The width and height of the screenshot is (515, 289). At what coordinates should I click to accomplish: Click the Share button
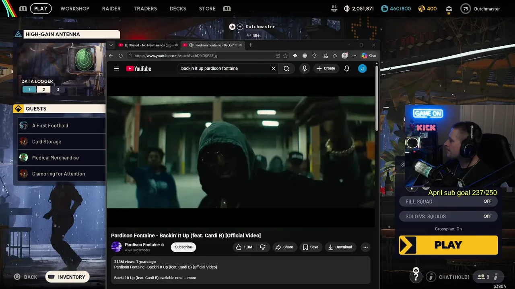(x=284, y=247)
